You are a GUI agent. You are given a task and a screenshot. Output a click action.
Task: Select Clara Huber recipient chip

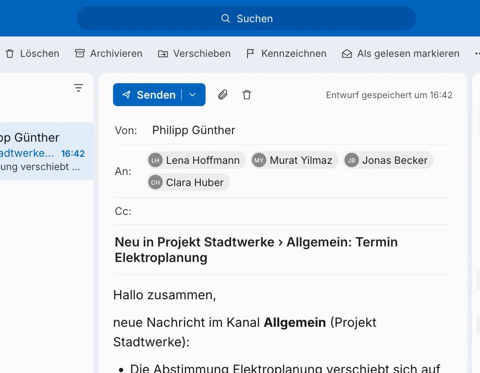pos(188,183)
